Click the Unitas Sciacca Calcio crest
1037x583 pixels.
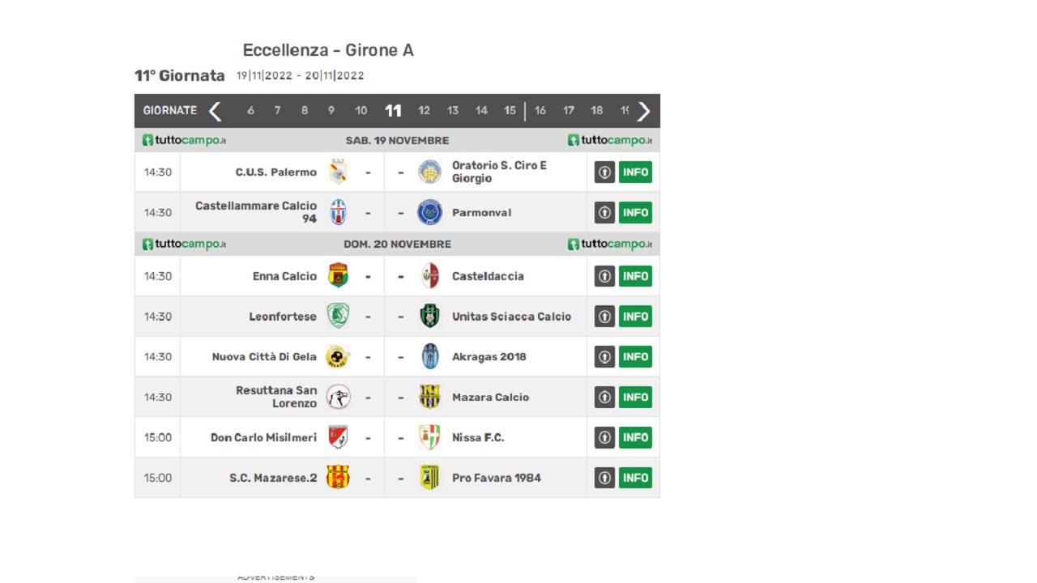429,316
